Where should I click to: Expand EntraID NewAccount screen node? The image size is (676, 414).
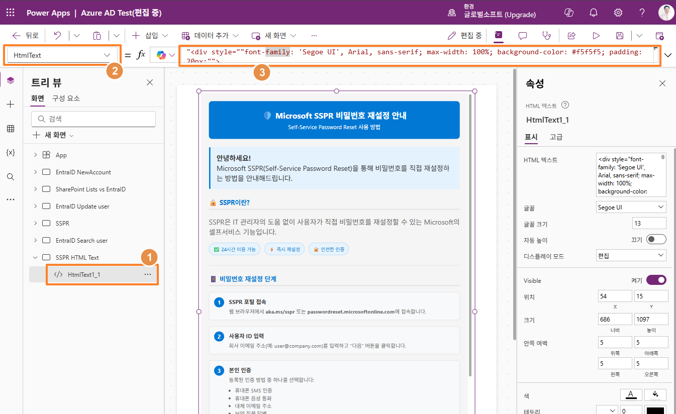(35, 172)
